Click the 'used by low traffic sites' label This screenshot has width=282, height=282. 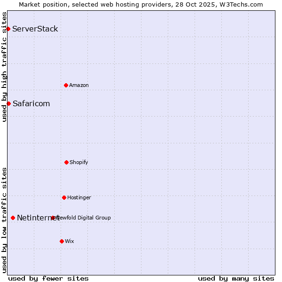(x=4, y=220)
